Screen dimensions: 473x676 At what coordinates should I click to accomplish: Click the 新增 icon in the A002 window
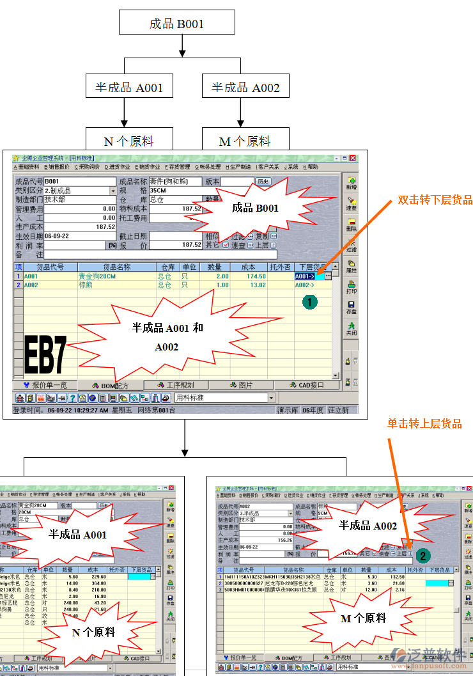click(468, 507)
